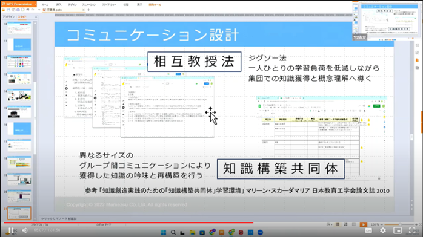The image size is (423, 237).
Task: Open the 挿入 ribbon tab
Action: pos(59,5)
